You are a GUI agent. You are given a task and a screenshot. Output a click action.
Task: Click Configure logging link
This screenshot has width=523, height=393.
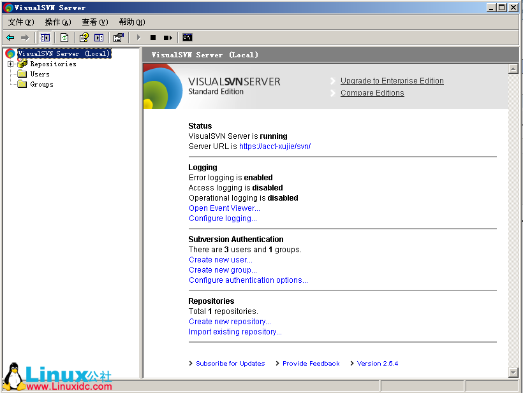[x=223, y=218]
